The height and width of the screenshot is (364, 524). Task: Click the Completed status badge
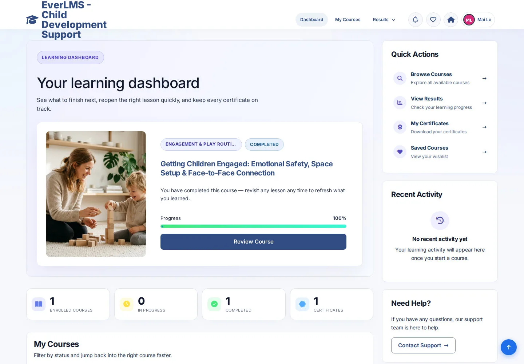coord(264,145)
